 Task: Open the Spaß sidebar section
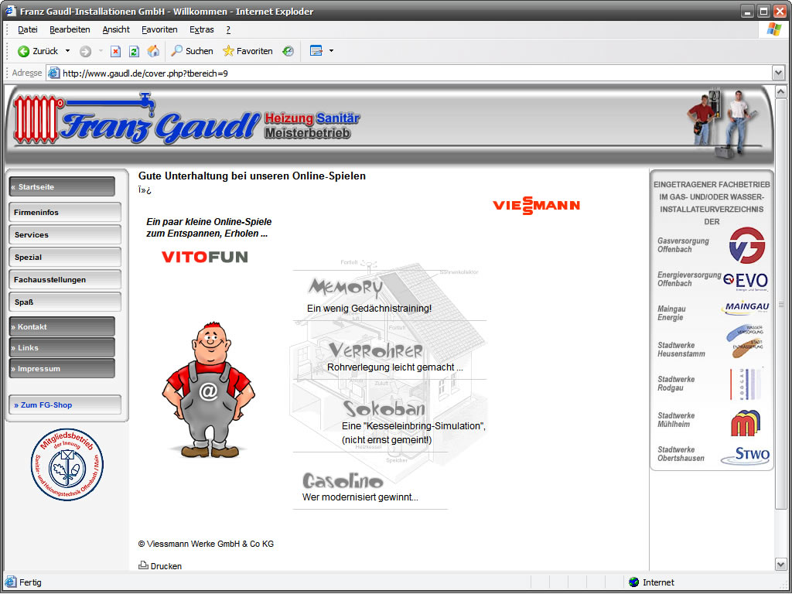click(65, 302)
